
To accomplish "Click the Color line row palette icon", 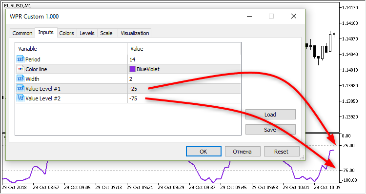I will 20,69.
